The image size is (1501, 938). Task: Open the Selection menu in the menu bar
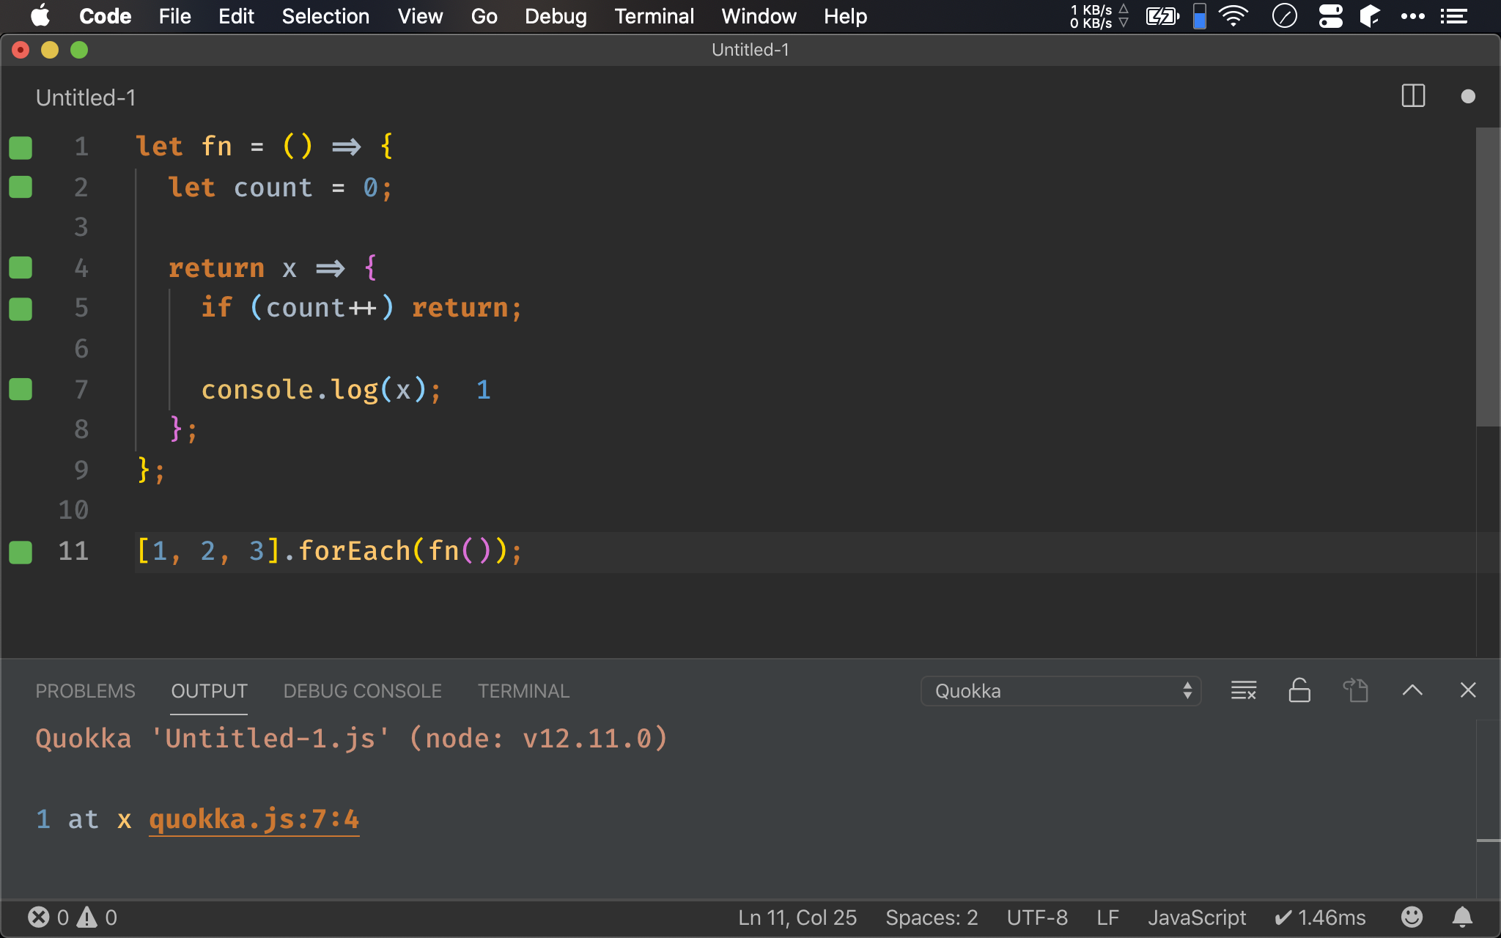tap(325, 16)
